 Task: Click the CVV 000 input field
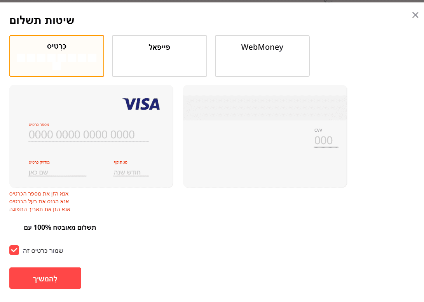(326, 141)
